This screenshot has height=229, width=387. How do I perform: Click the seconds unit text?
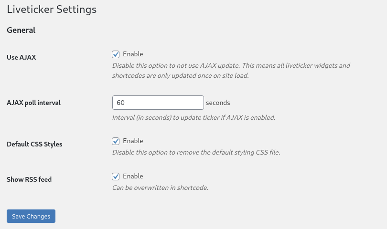click(x=218, y=103)
